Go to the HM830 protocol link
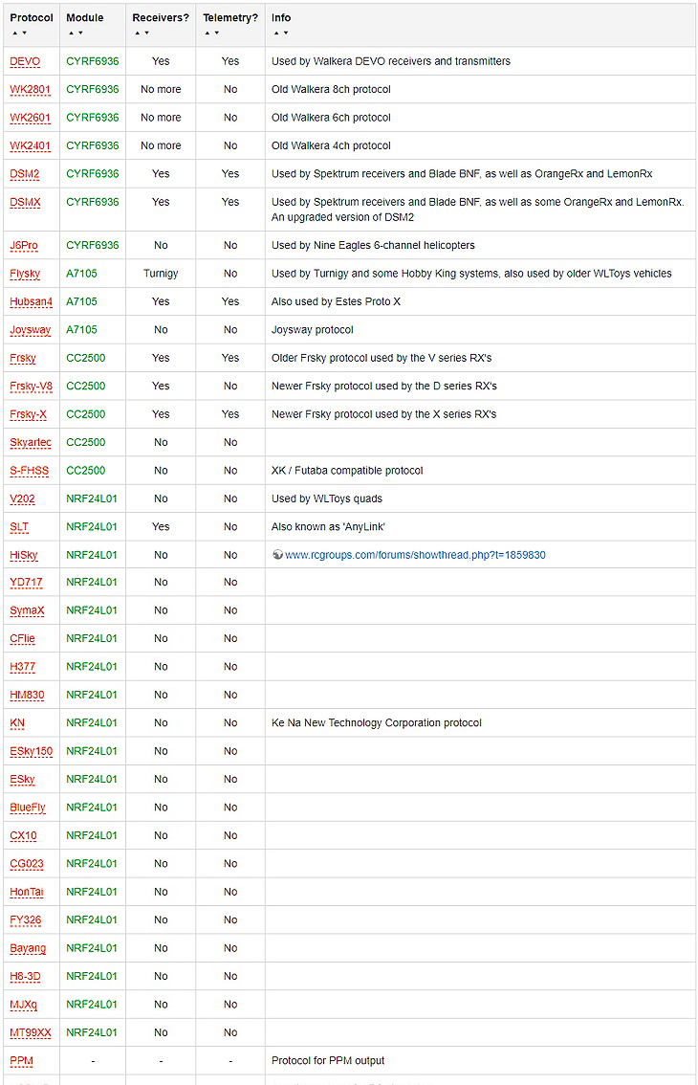Image resolution: width=698 pixels, height=1085 pixels. (27, 696)
